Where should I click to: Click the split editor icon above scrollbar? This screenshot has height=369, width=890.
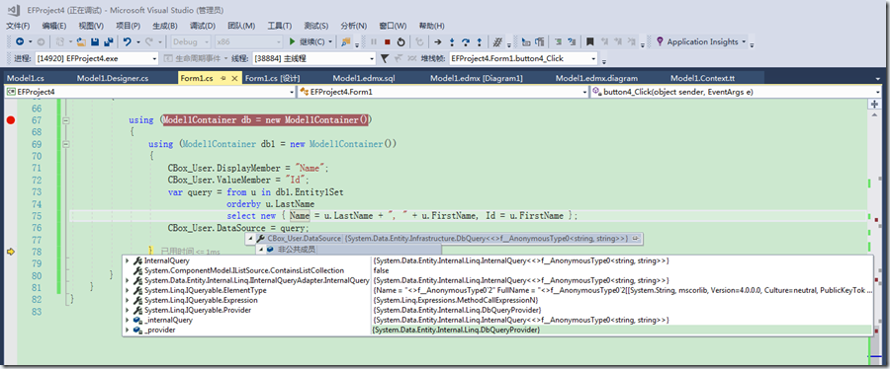click(x=874, y=105)
